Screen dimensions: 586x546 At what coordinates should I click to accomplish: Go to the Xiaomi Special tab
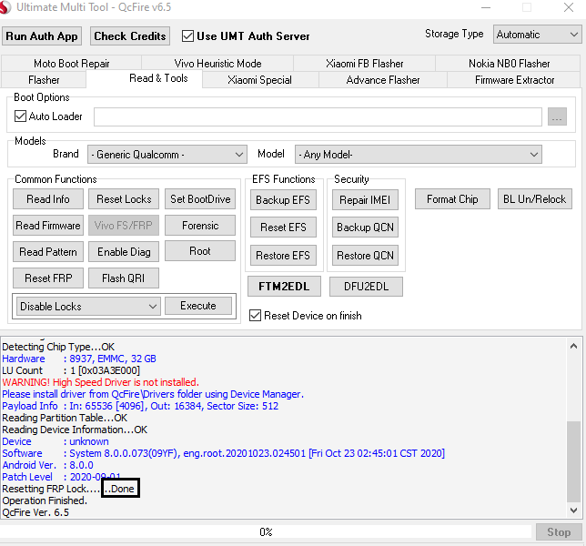click(x=259, y=80)
